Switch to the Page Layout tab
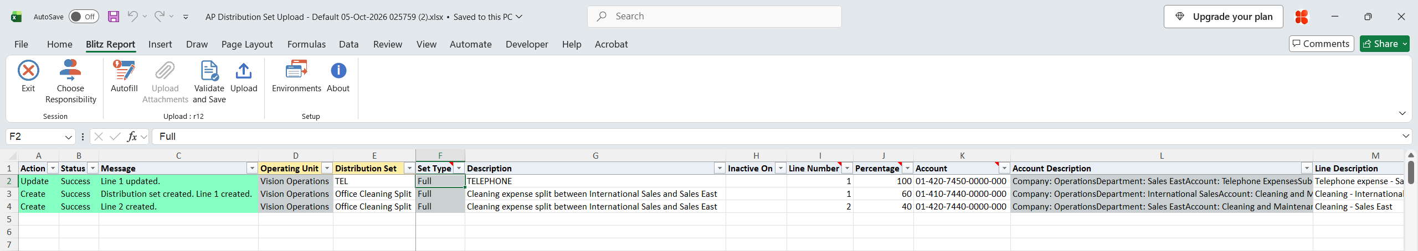The height and width of the screenshot is (251, 1418). (247, 44)
